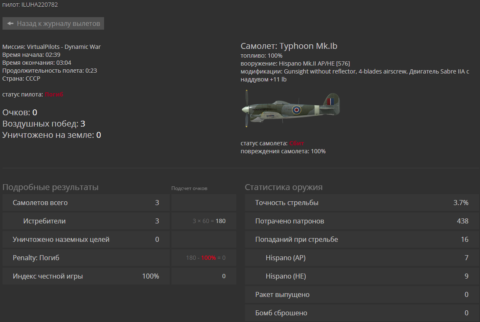Click 'Попаданий при стрельбе' row
This screenshot has height=322, width=480.
pyautogui.click(x=362, y=239)
